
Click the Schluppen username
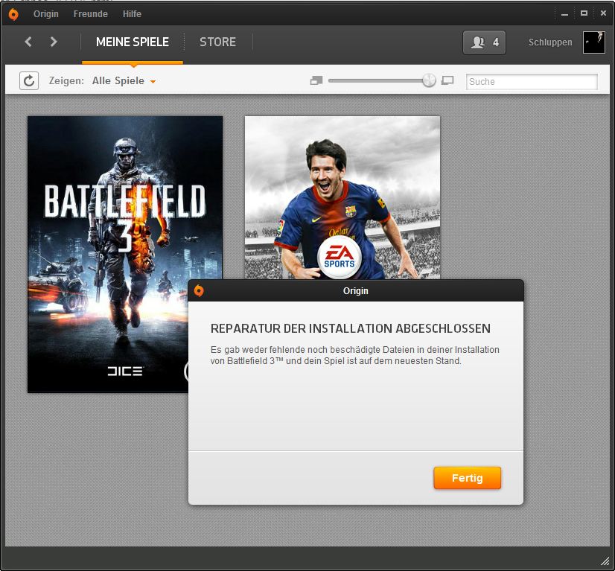click(x=550, y=42)
